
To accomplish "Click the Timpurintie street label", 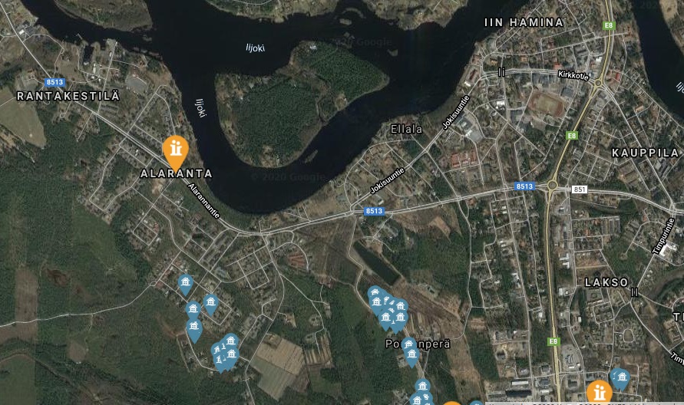I will click(663, 235).
